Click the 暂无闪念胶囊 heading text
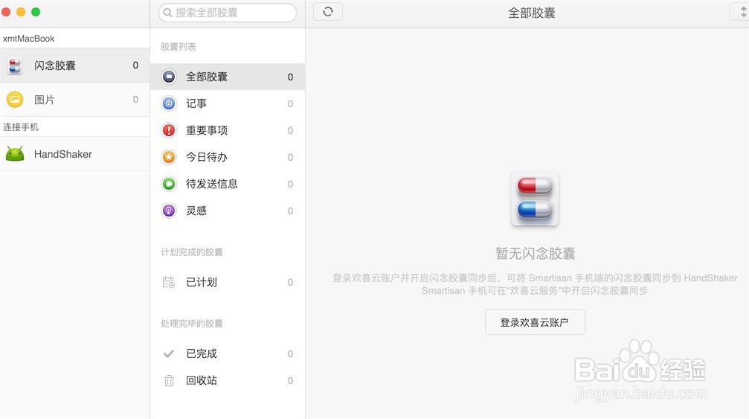The image size is (749, 419). click(535, 253)
